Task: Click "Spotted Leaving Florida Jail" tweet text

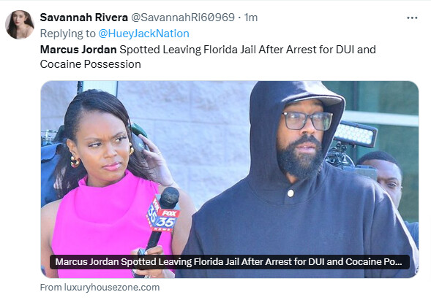Action: click(x=188, y=50)
